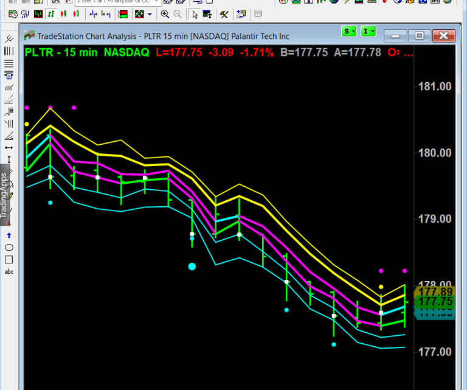
Task: Click the 177.00 price axis label
Action: tap(435, 352)
